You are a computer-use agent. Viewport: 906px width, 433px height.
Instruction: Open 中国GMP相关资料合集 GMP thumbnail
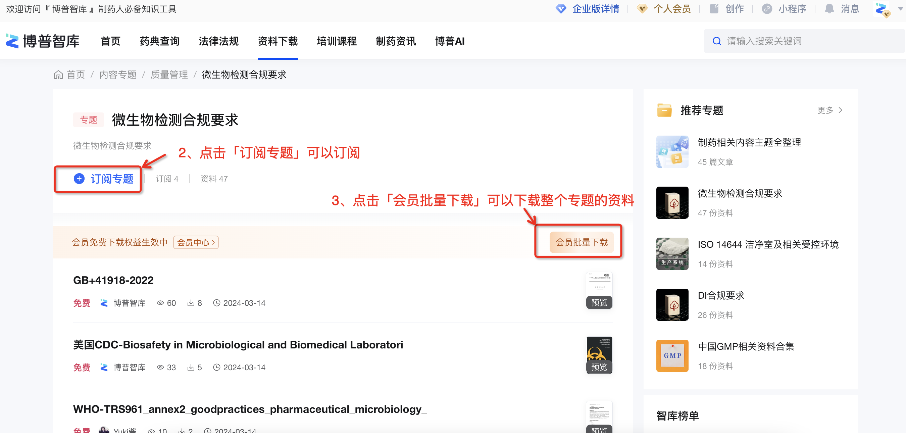click(672, 355)
